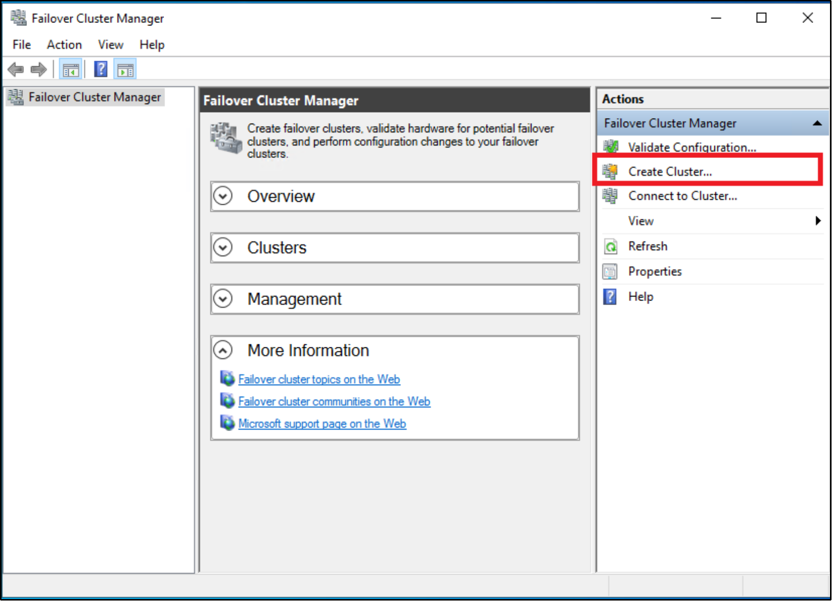Image resolution: width=832 pixels, height=601 pixels.
Task: Click the View label in Actions pane
Action: (641, 221)
